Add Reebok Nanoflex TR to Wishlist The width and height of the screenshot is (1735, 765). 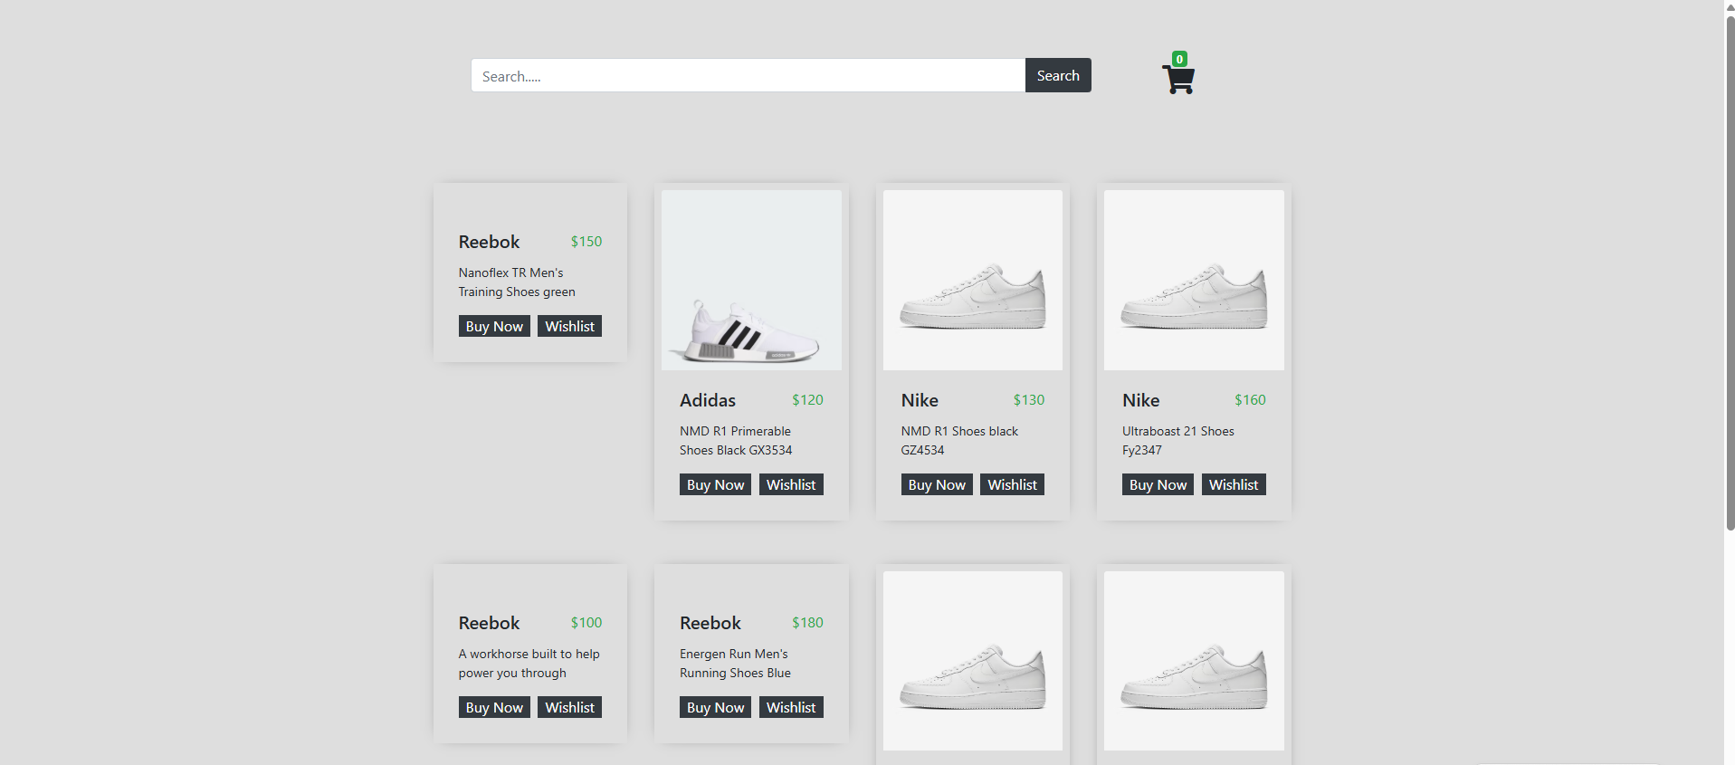570,326
